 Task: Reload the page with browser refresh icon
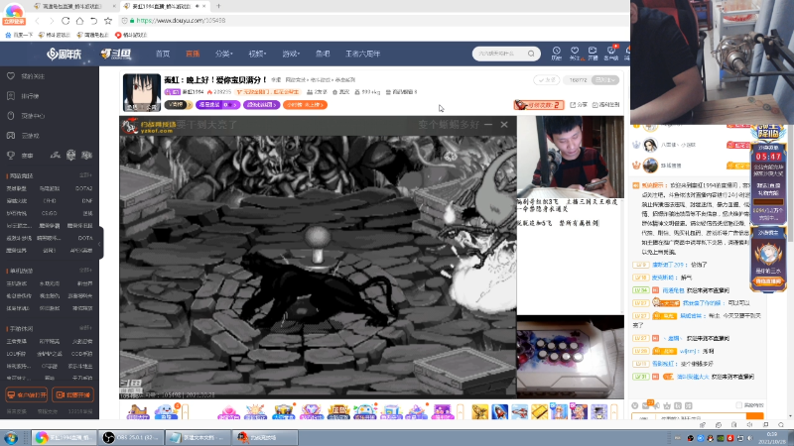[x=66, y=21]
